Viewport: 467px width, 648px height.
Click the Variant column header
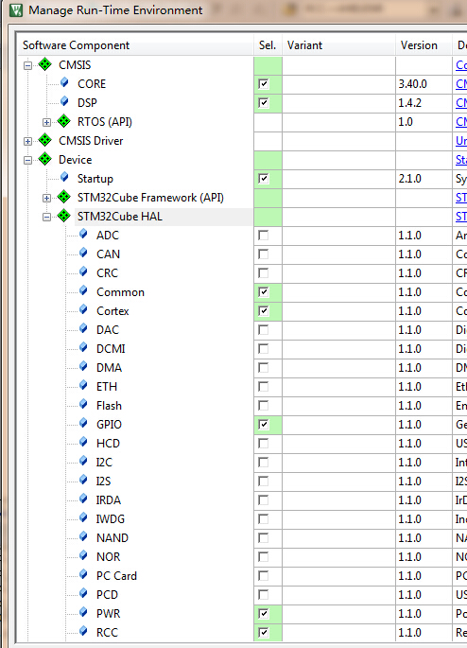coord(338,45)
